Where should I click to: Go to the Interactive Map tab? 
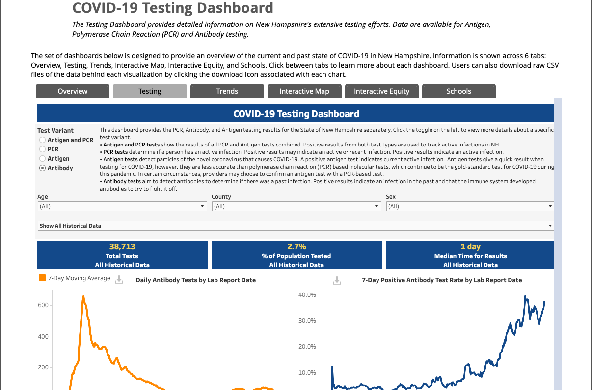tap(304, 91)
